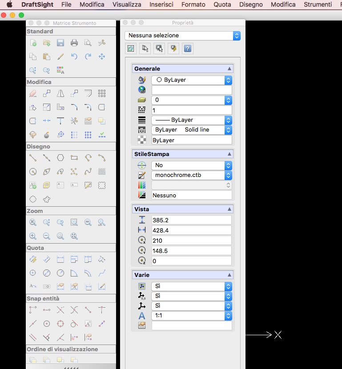The image size is (342, 369).
Task: Click the view width field 428.4
Action: [x=192, y=230]
